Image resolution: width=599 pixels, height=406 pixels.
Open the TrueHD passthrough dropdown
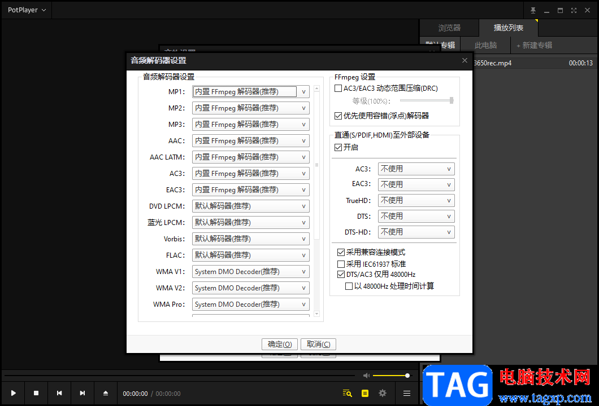pos(416,201)
